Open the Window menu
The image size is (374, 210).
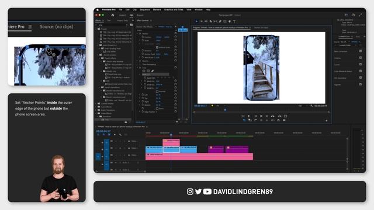pos(199,10)
